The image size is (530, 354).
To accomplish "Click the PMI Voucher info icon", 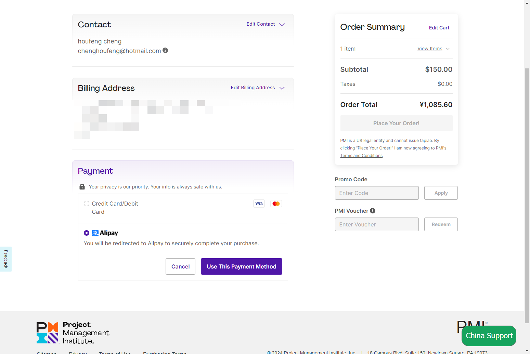I will (373, 211).
